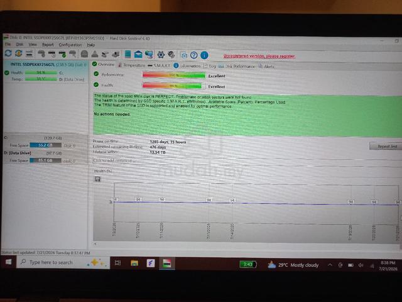Viewport: 402px width, 302px height.
Task: Click the green 3:43 battery indicator
Action: (248, 264)
